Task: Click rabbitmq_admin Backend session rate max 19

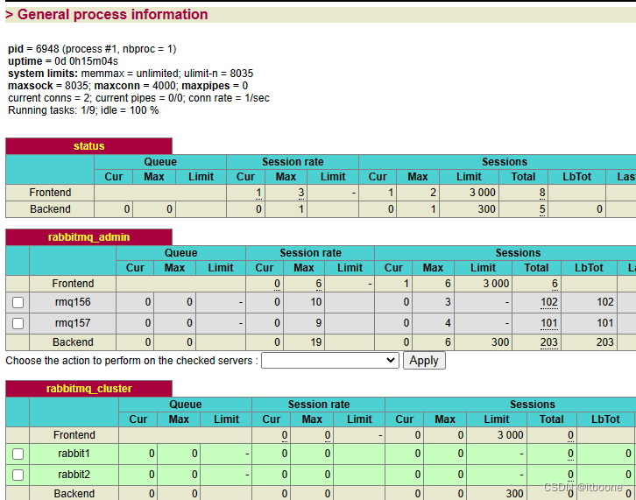Action: click(316, 342)
